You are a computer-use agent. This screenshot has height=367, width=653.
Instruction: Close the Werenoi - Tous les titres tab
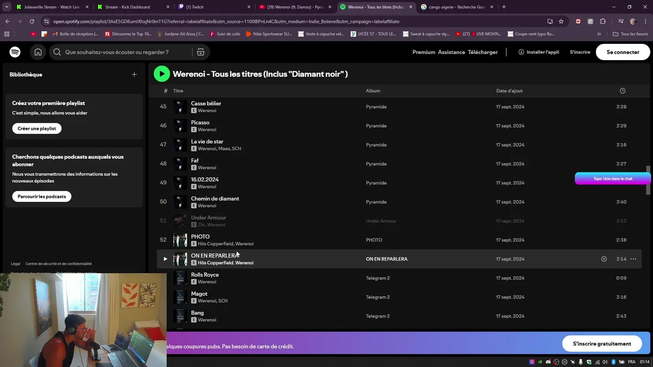pyautogui.click(x=411, y=7)
